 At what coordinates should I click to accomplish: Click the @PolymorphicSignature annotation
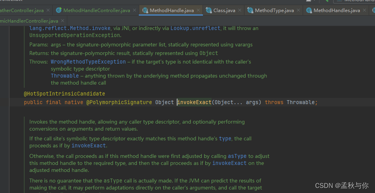point(119,102)
